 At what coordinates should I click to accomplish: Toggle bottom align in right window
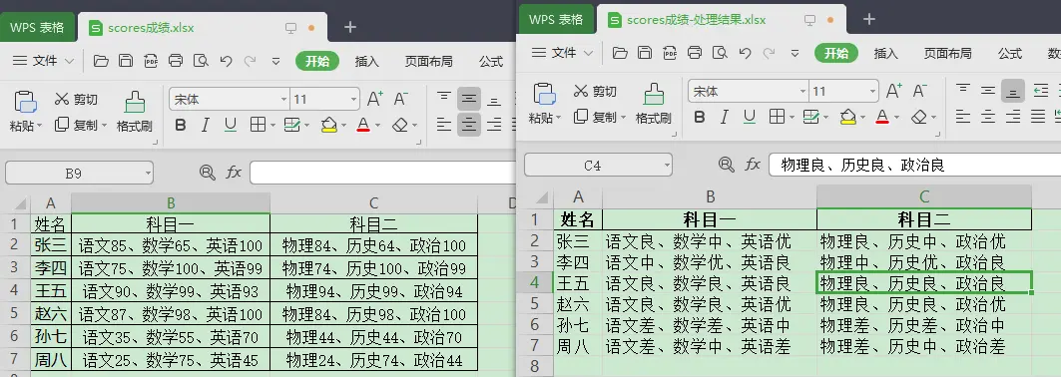(x=1013, y=91)
